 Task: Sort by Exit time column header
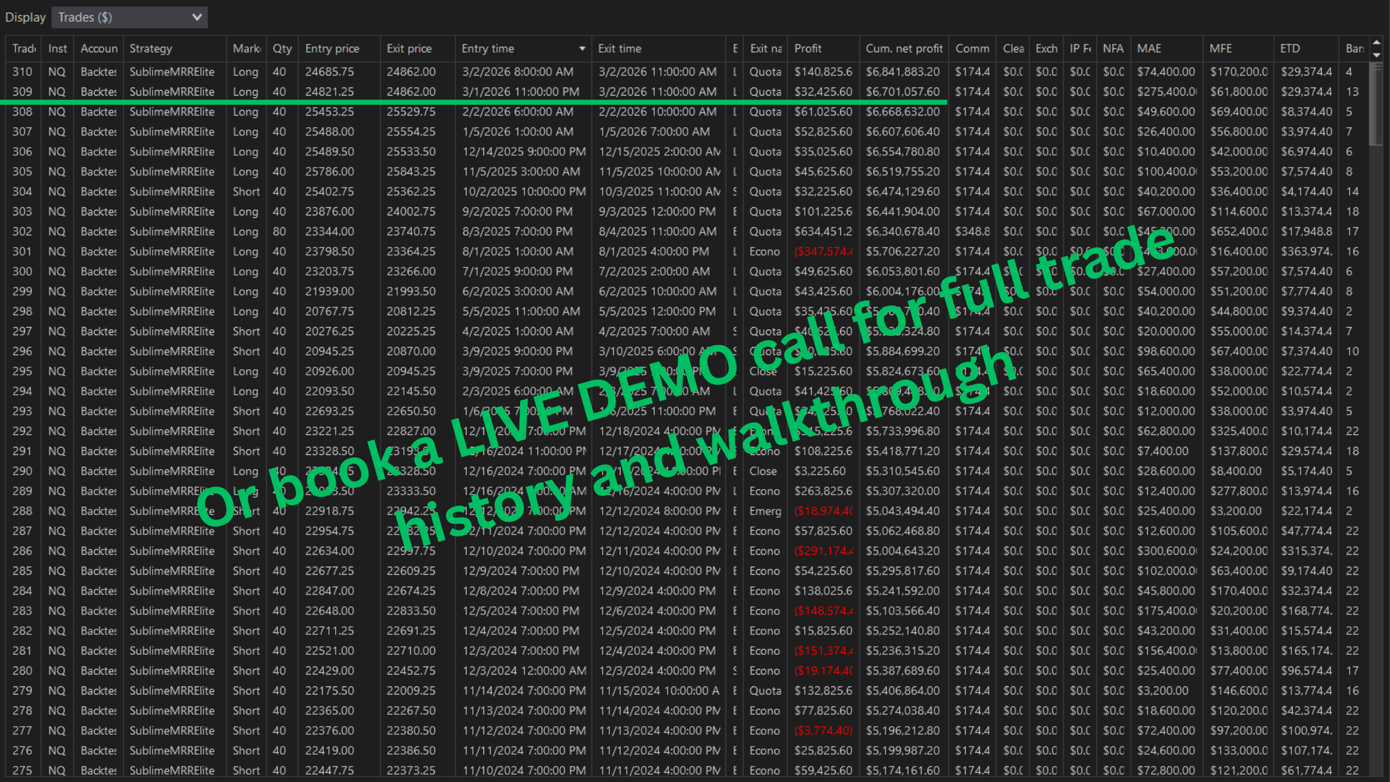pos(619,49)
